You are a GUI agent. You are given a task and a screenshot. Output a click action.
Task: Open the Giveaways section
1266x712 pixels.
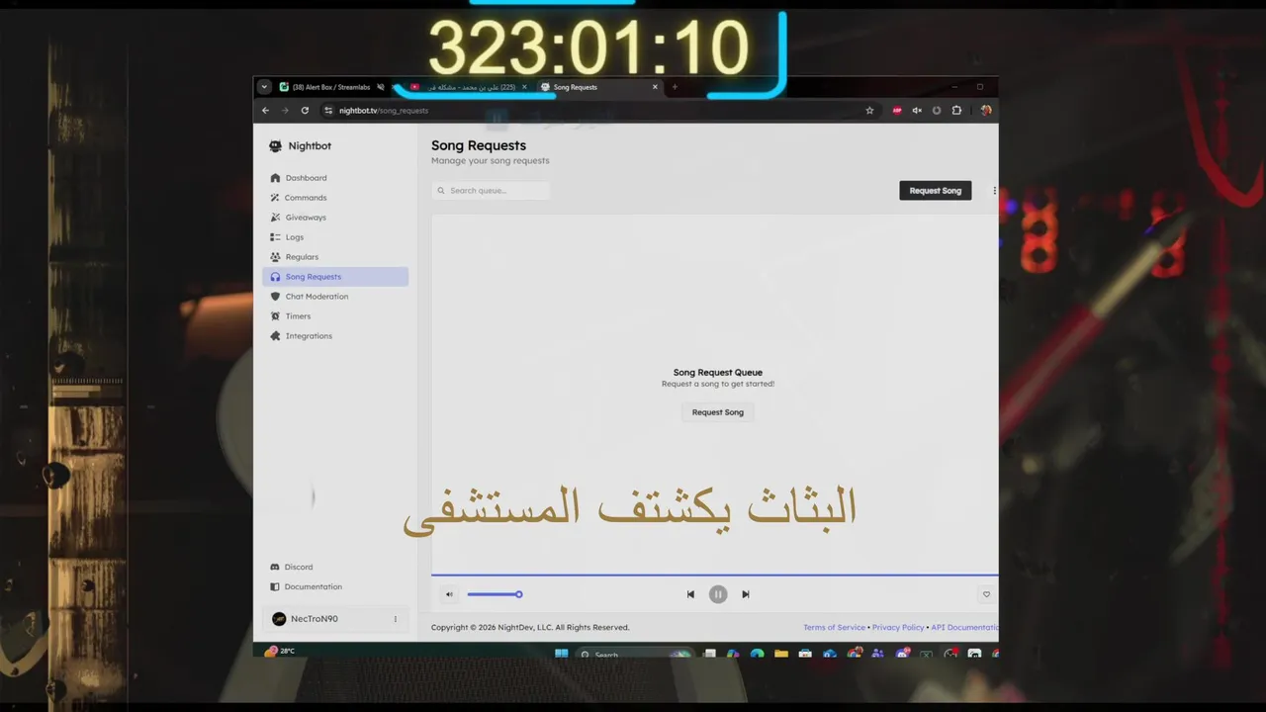[x=334, y=218]
